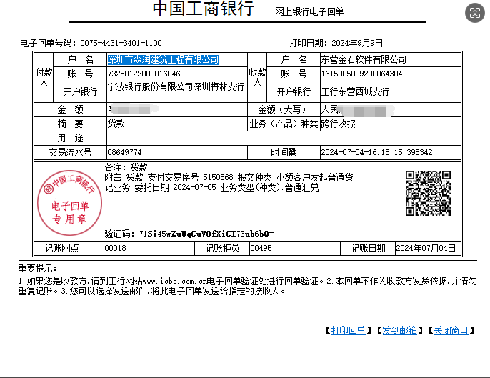The image size is (490, 378).
Task: Click bookkeeping date 2024年07月04日
Action: click(426, 248)
